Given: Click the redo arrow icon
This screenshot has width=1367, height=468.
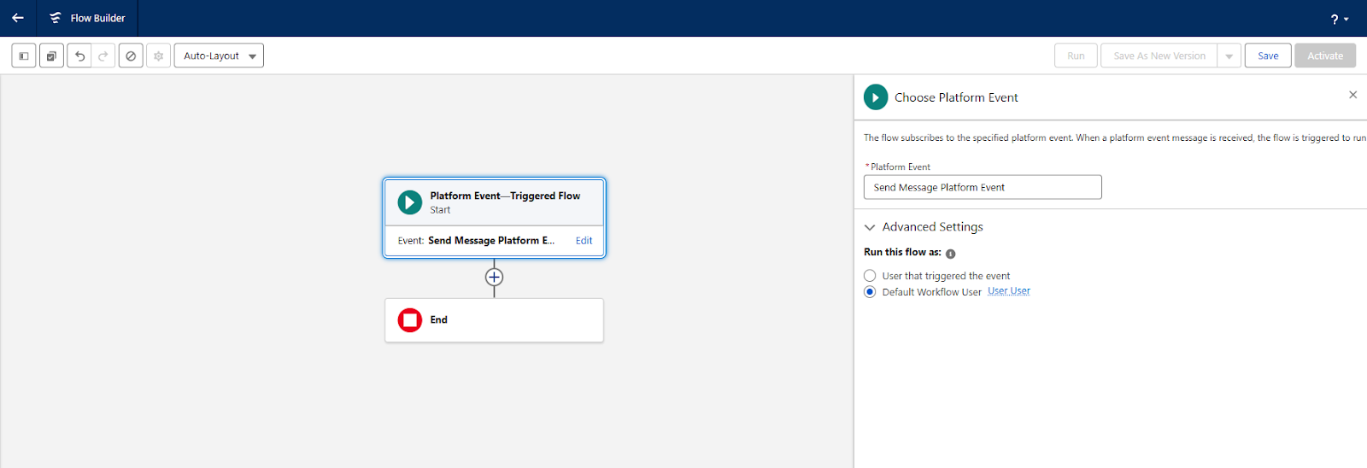Looking at the screenshot, I should 103,56.
